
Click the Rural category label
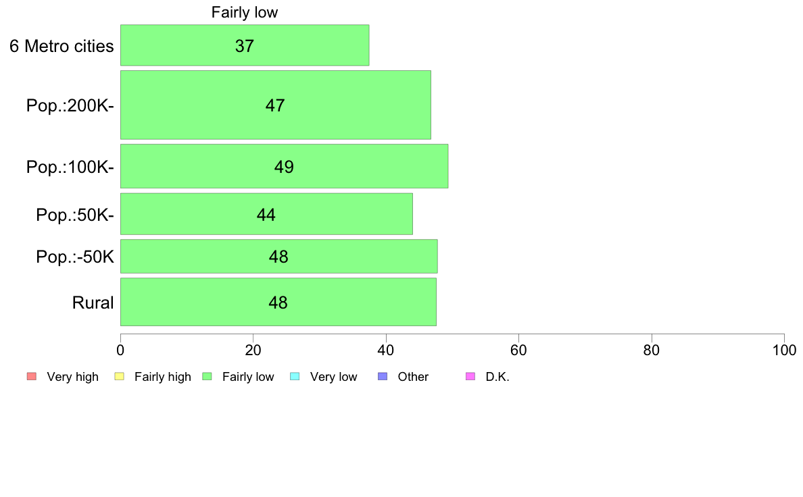coord(93,303)
